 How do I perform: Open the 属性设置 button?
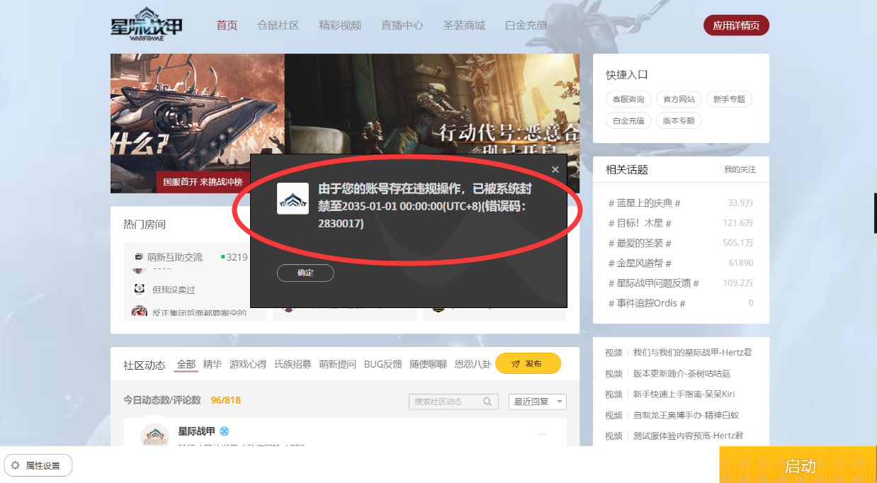click(x=38, y=465)
